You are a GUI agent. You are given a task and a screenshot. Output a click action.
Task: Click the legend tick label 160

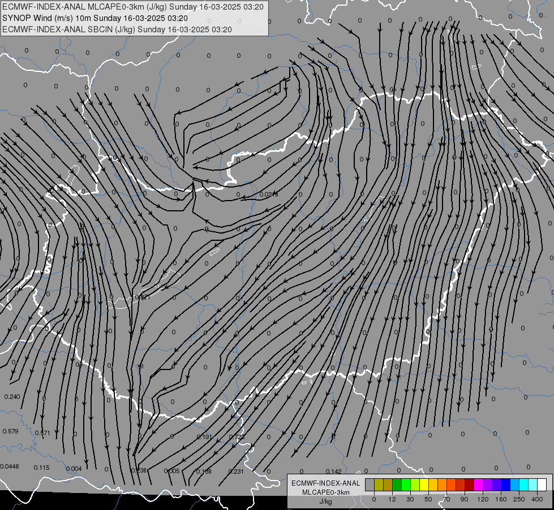coord(501,499)
